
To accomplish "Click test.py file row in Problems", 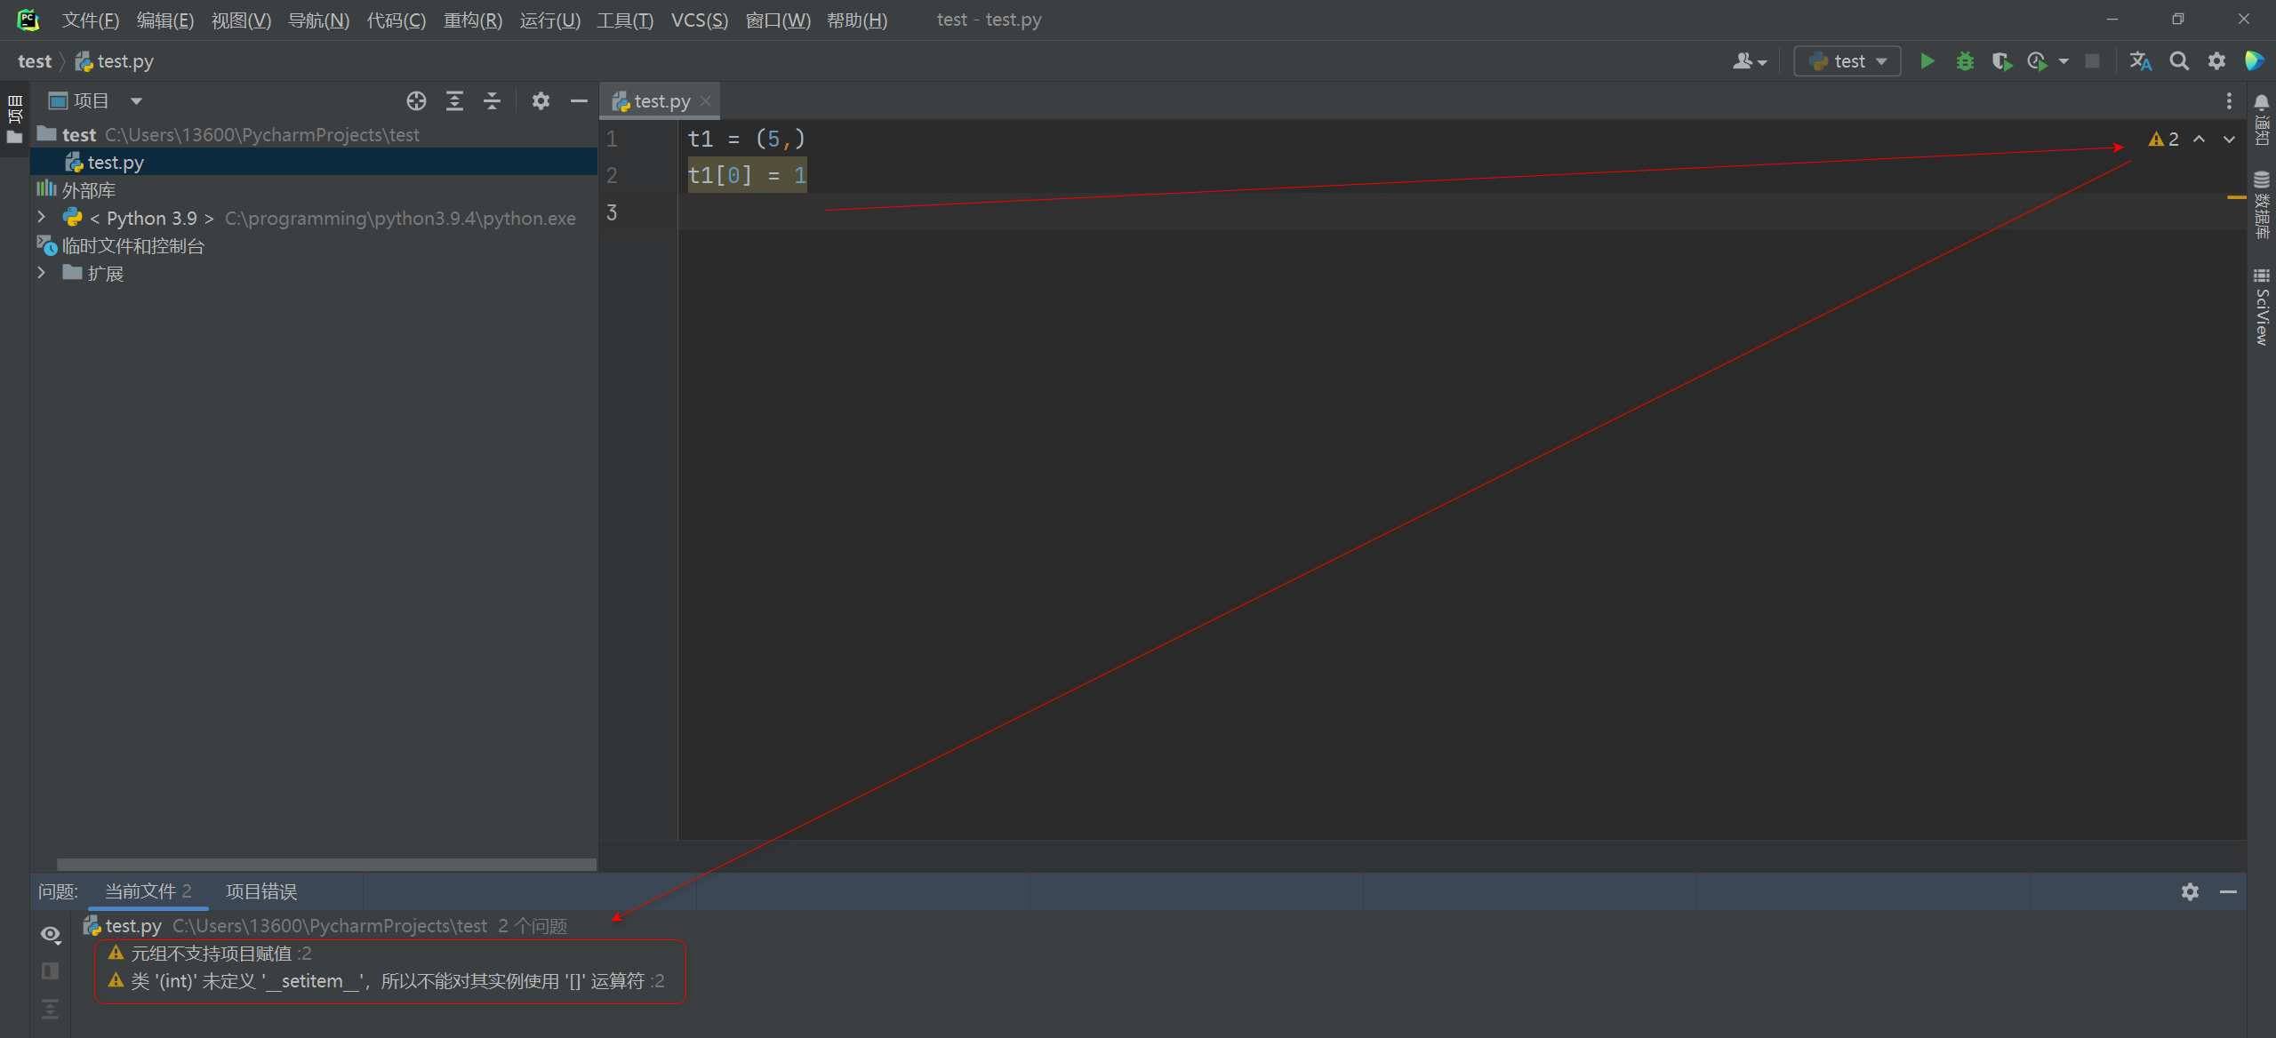I will click(x=327, y=926).
